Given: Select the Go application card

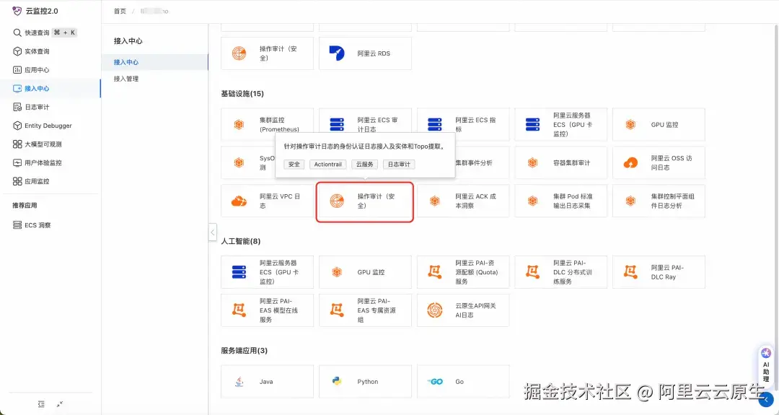Looking at the screenshot, I should [x=463, y=382].
